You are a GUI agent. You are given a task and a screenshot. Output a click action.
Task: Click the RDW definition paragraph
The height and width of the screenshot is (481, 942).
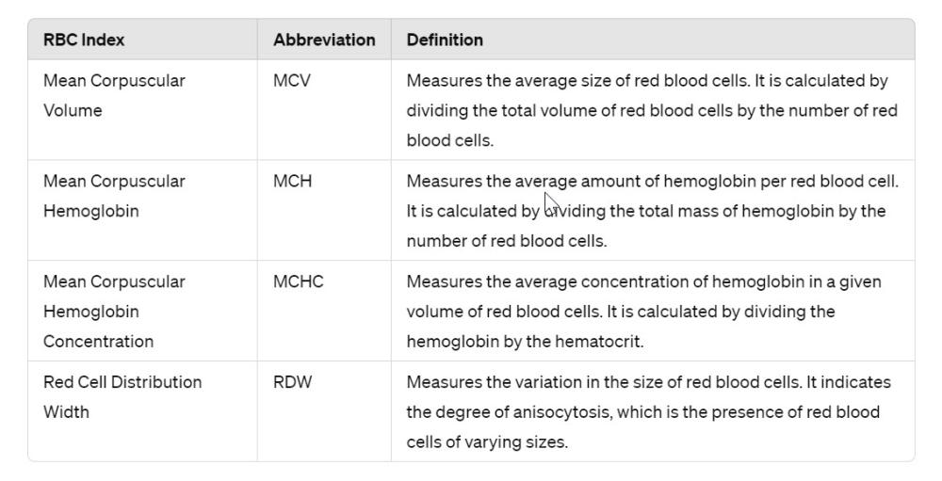pyautogui.click(x=649, y=412)
